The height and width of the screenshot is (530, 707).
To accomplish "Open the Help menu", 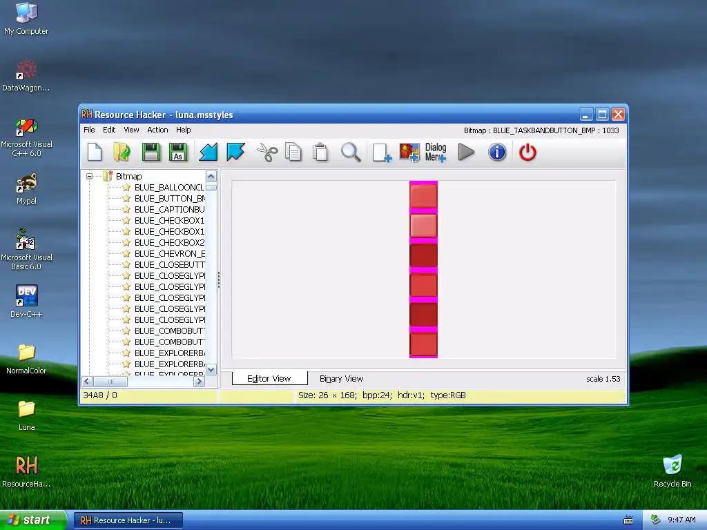I will point(184,130).
